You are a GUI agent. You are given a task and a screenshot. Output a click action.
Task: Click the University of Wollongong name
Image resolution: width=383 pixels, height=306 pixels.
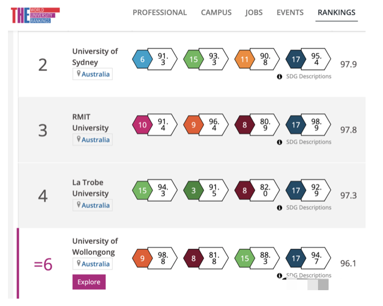(95, 246)
